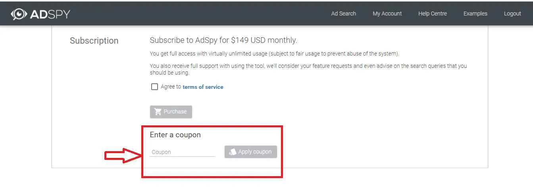Tick the Agree to terms checkbox
Viewport: 533px width, 194px height.
click(154, 86)
